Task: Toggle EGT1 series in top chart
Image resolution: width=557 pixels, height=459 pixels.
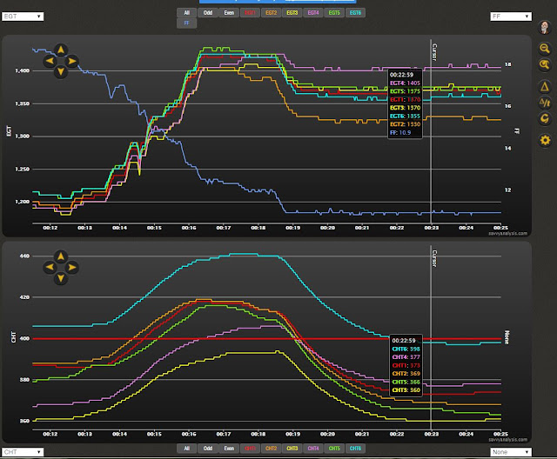Action: [250, 13]
